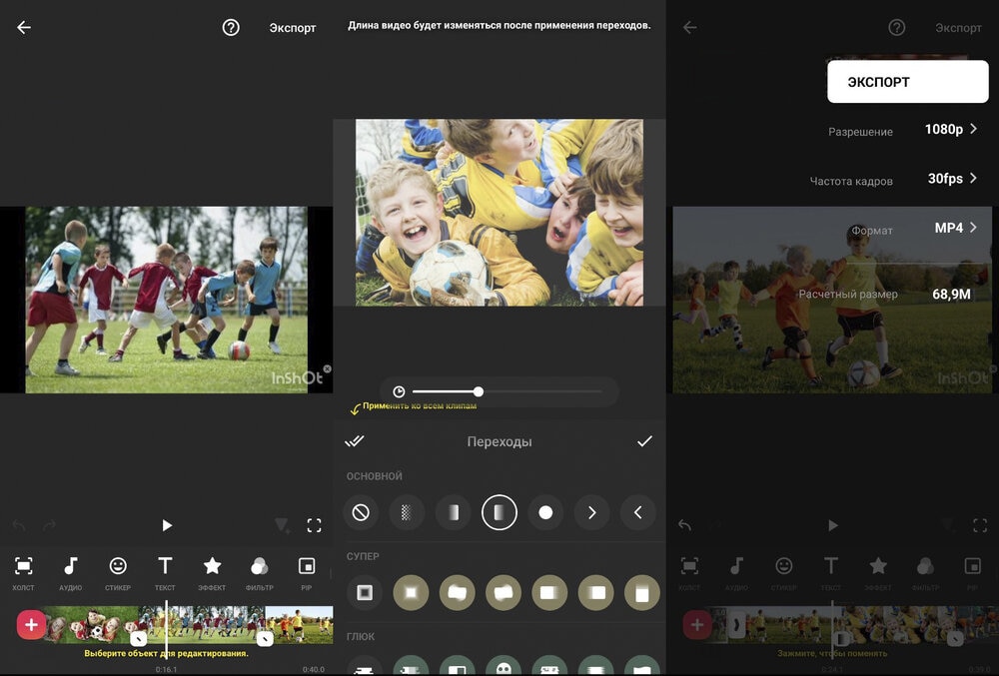Open the Canvas (ХОЛСТ) tool

(24, 567)
